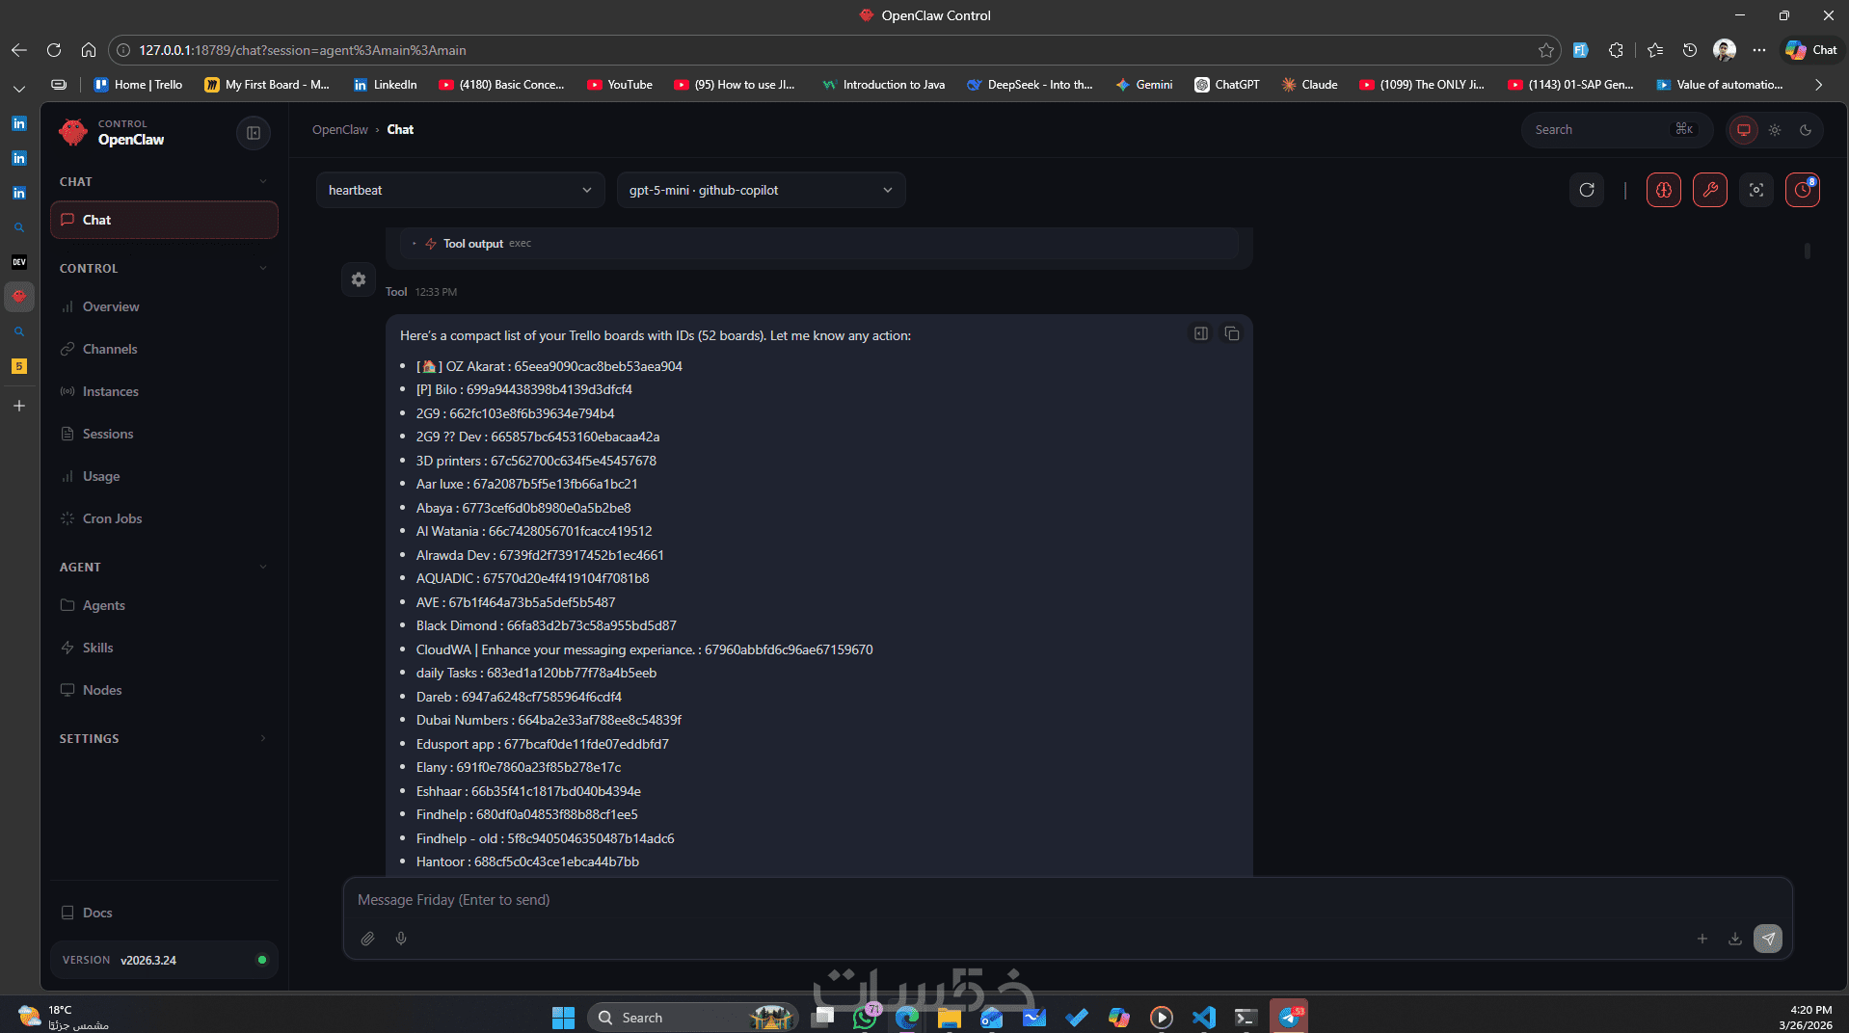This screenshot has height=1033, width=1849.
Task: Open WhatsApp from the taskbar
Action: pyautogui.click(x=865, y=1018)
